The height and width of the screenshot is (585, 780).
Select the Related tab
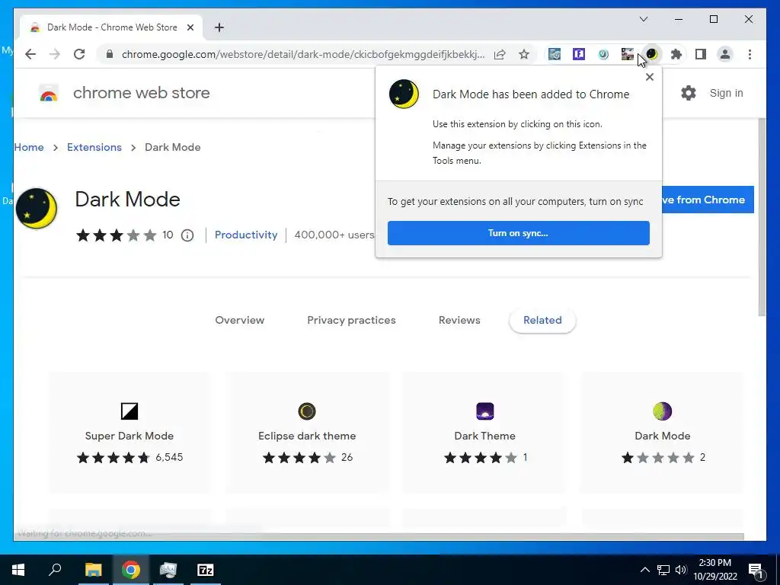pyautogui.click(x=542, y=321)
